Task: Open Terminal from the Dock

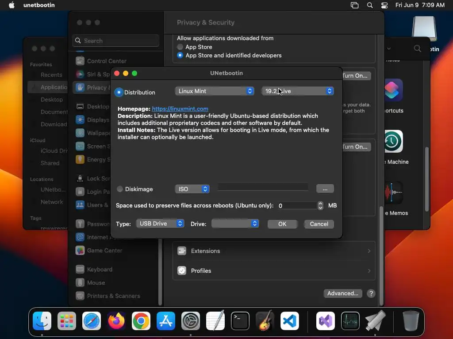Action: [240, 321]
